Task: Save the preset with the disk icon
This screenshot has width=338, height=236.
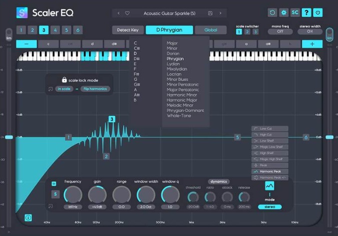Action: (x=210, y=13)
